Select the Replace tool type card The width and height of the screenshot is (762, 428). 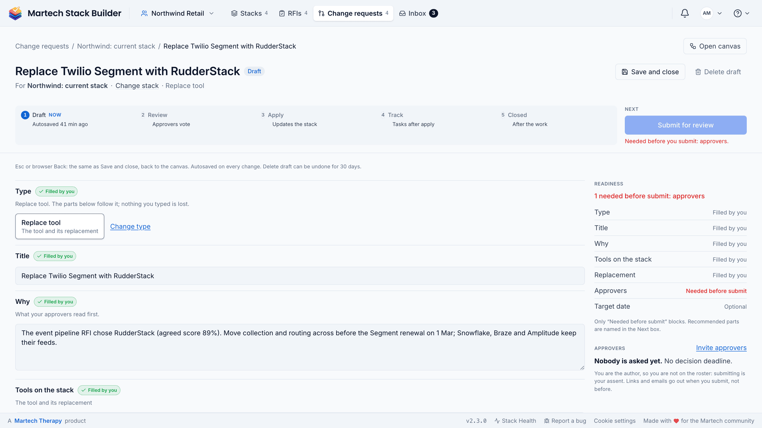60,226
